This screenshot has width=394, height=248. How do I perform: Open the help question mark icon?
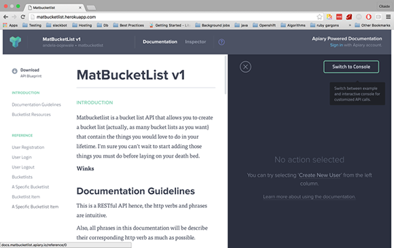click(x=221, y=42)
